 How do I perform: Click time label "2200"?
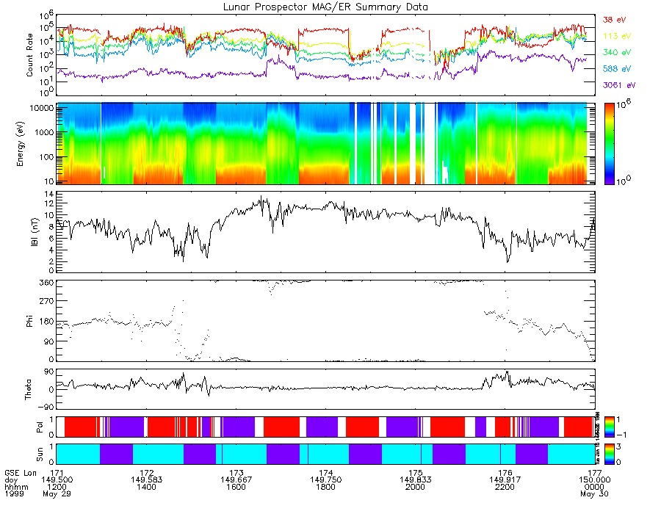coord(505,487)
